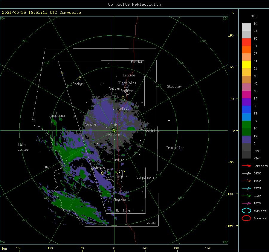Image resolution: width=269 pixels, height=252 pixels.
Task: Click the Innisfail city label
Action: 121,108
